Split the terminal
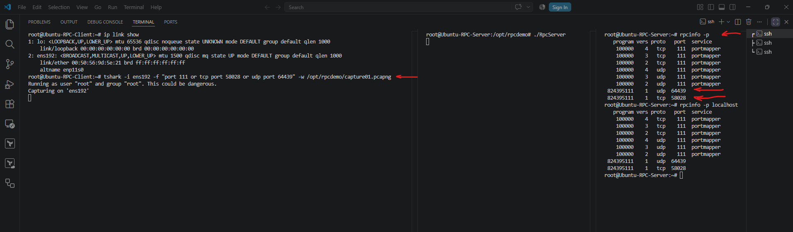 coord(738,22)
